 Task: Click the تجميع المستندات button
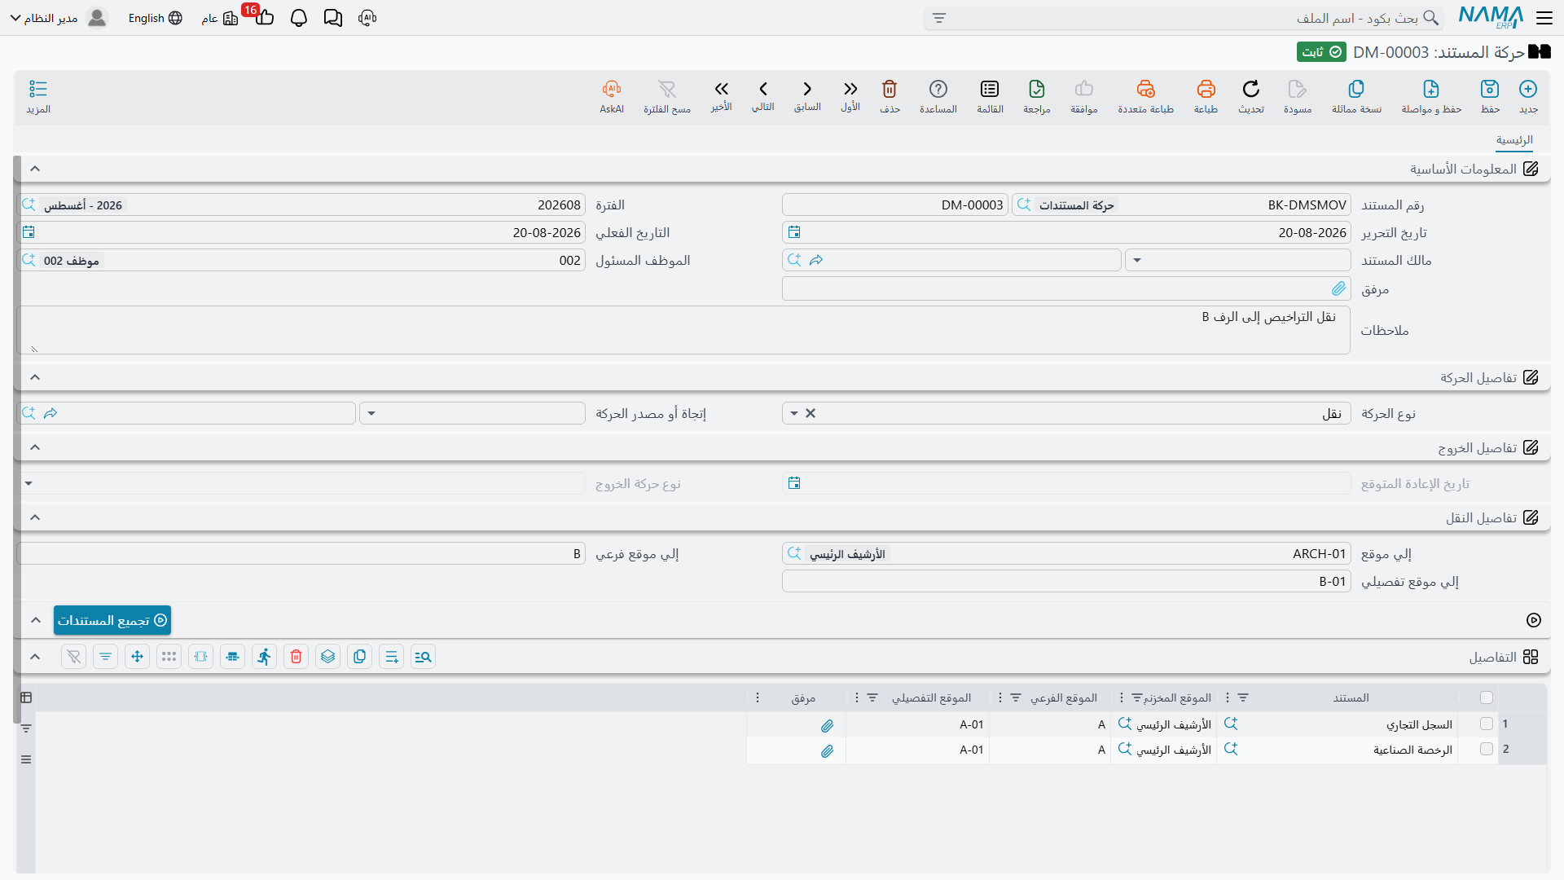[x=112, y=620]
